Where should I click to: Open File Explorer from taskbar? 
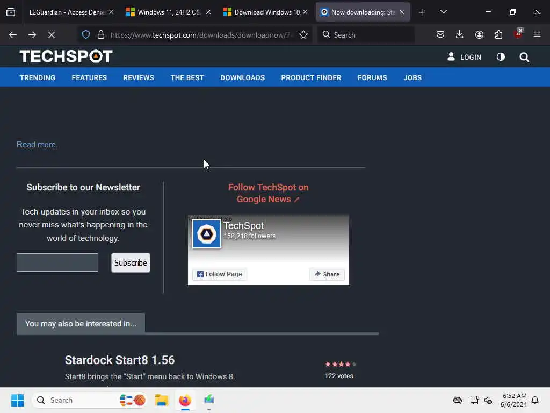162,400
